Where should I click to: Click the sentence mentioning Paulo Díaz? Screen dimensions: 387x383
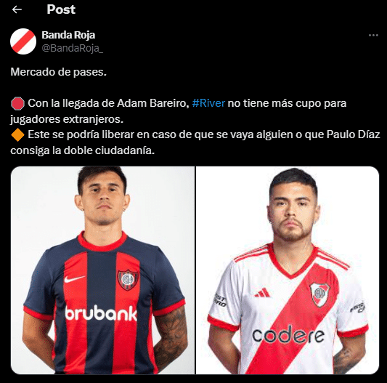pyautogui.click(x=195, y=142)
